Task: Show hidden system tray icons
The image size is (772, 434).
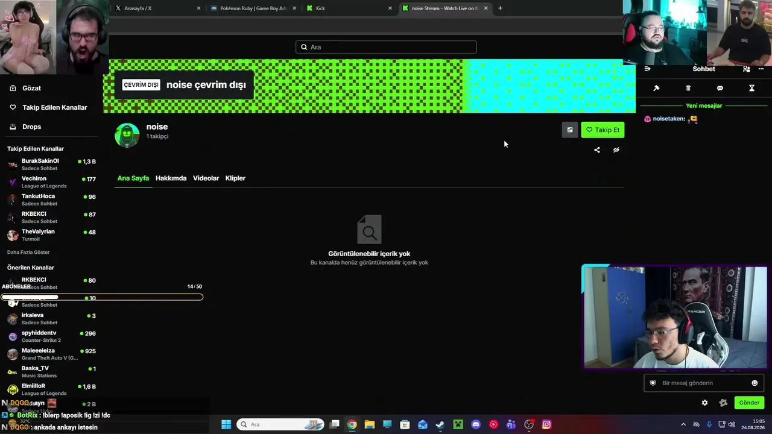Action: [683, 424]
